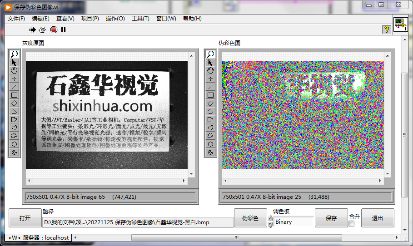Click the Run arrow in the toolbar
413x246 pixels.
32,30
